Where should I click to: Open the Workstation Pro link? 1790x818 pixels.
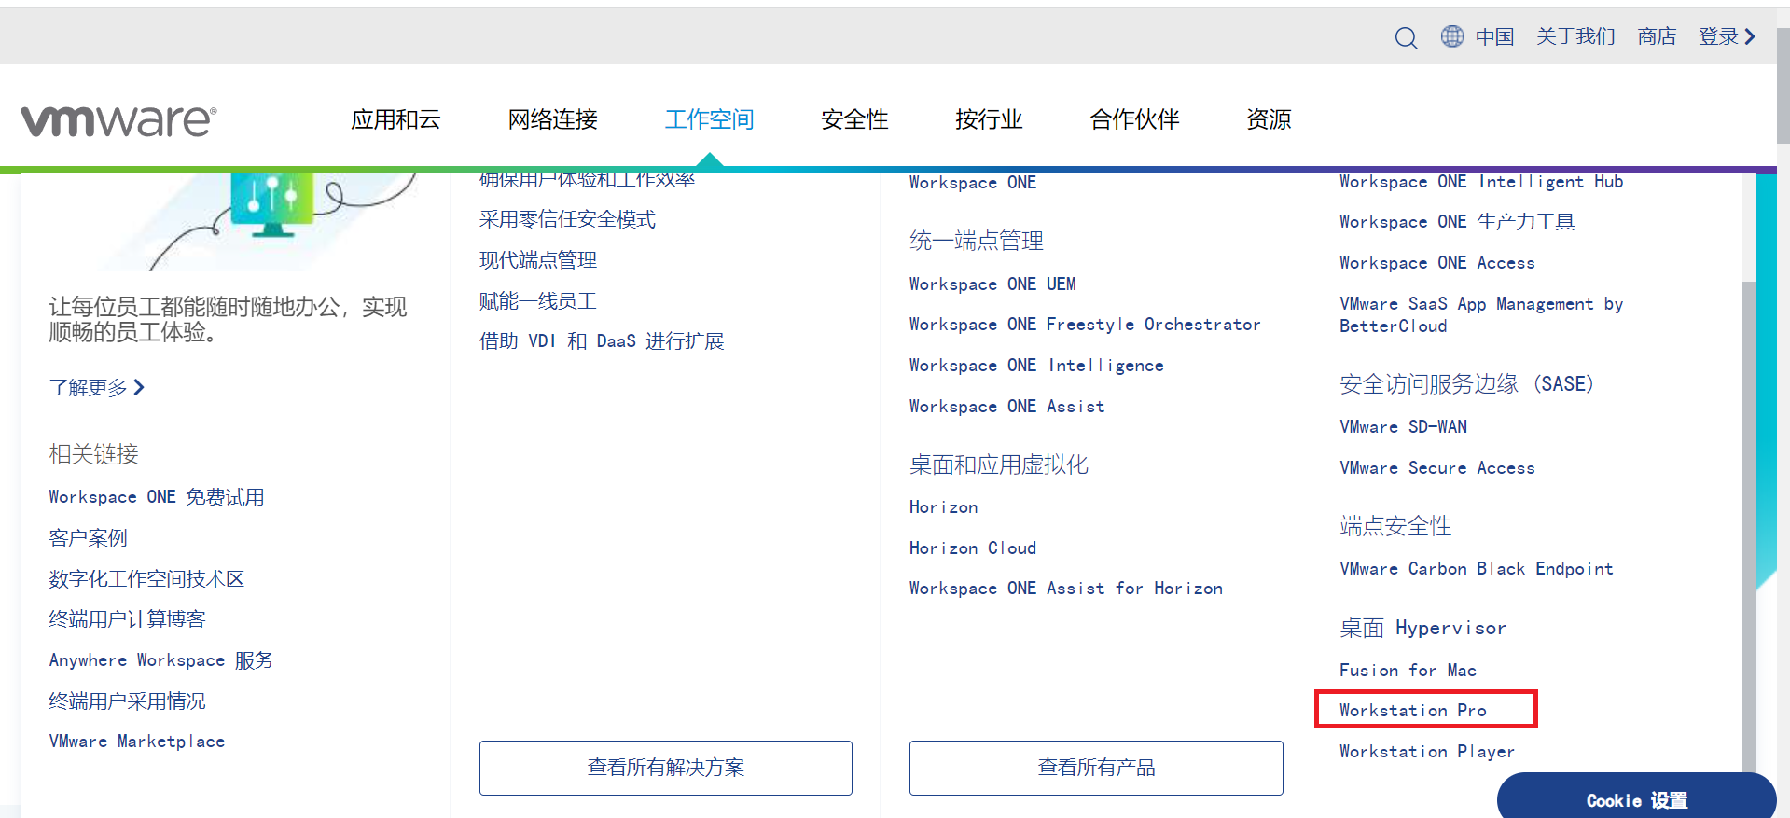[1412, 710]
